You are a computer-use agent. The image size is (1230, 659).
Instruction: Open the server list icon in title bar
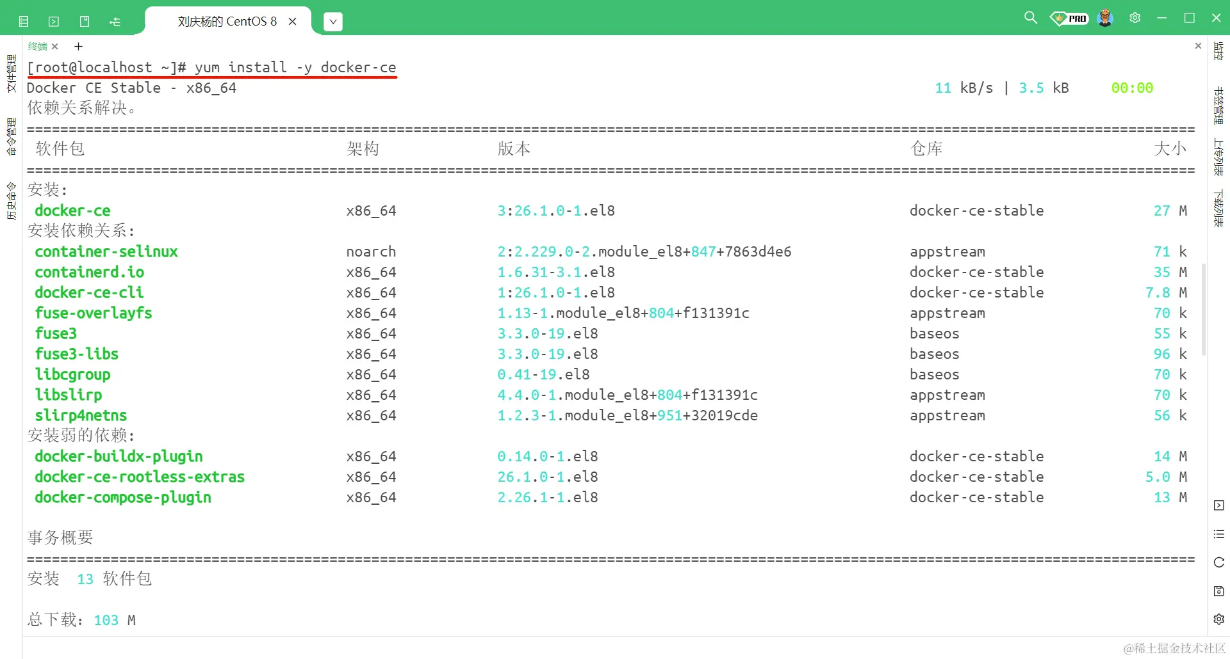click(x=24, y=22)
